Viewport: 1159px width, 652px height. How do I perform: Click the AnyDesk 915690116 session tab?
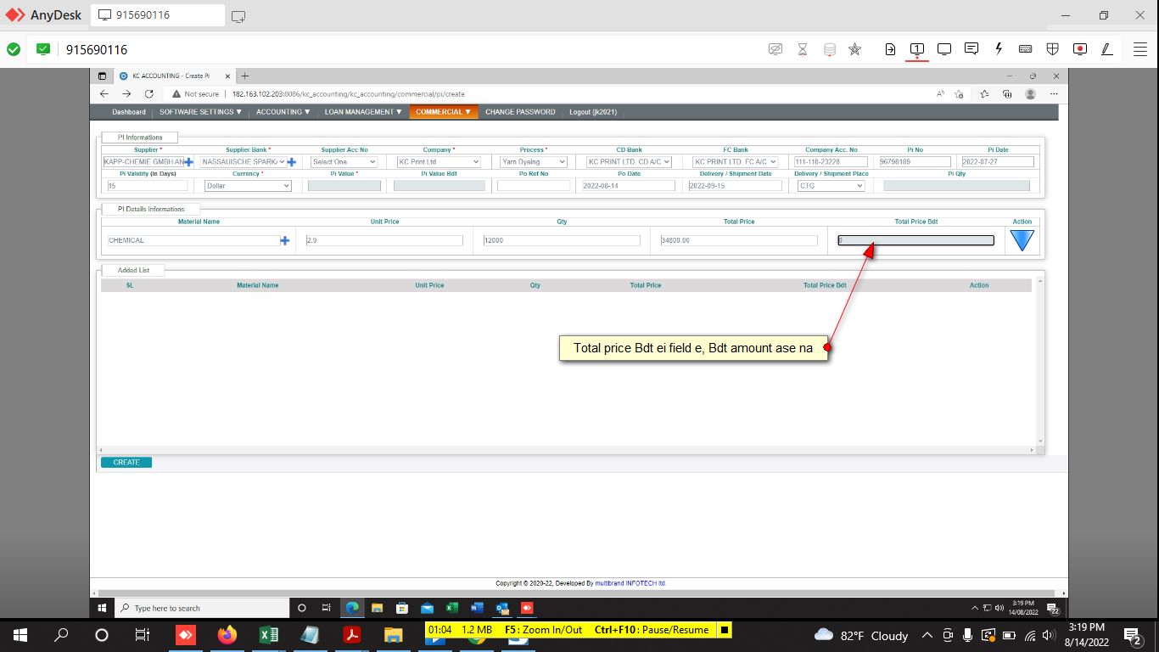coord(158,15)
